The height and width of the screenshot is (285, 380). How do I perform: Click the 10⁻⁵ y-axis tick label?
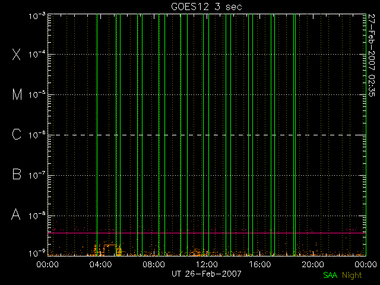point(37,95)
